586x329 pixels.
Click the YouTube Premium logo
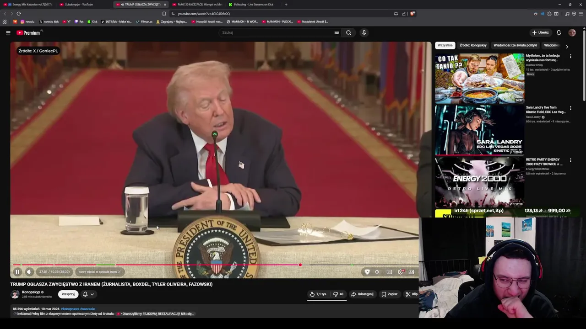29,32
